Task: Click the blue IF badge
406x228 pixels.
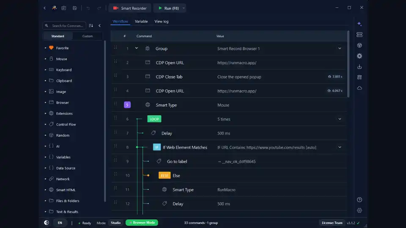Action: (156, 147)
